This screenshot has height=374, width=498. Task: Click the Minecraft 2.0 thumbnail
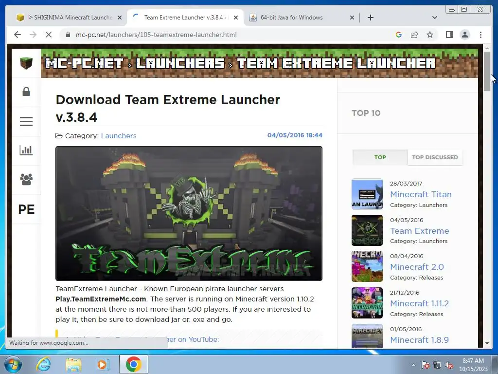pos(367,266)
